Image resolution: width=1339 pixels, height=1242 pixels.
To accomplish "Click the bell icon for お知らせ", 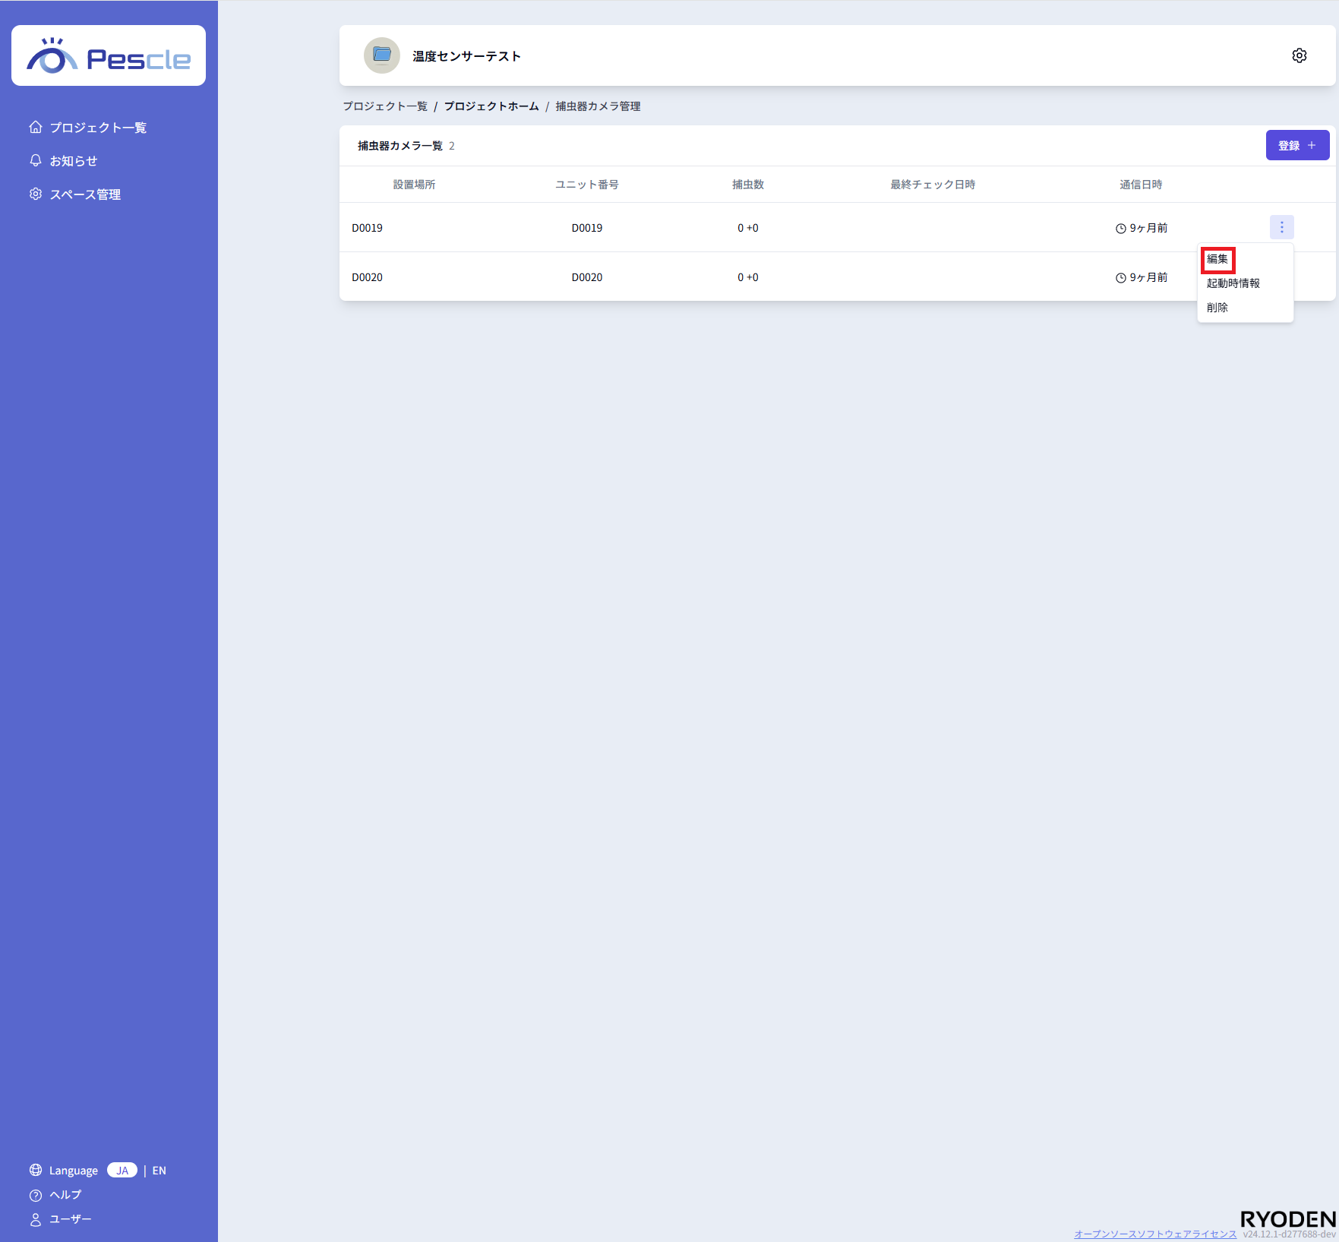I will coord(36,160).
